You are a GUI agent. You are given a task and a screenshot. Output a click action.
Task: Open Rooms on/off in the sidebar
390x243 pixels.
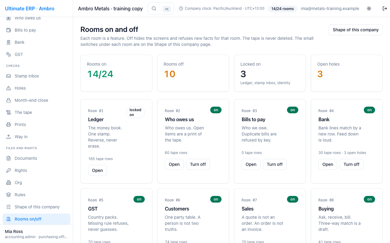pos(36,219)
